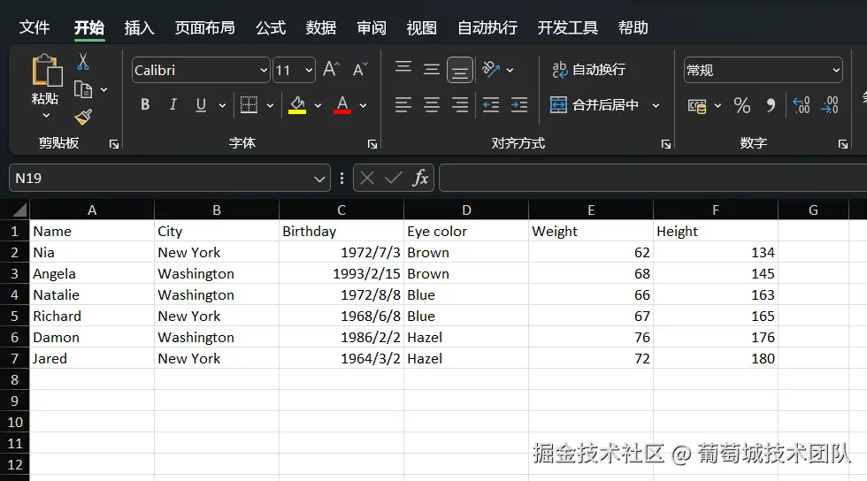Align text to vertical middle

432,70
